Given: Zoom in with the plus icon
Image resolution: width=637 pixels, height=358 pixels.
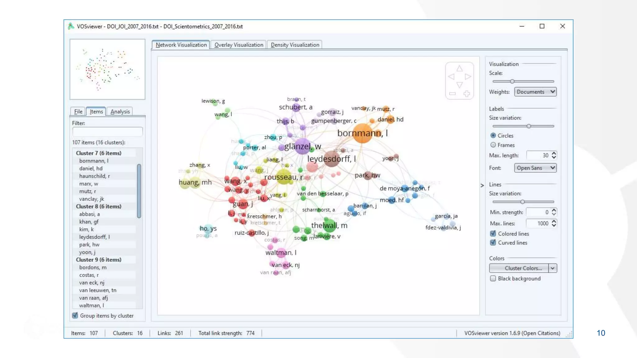Looking at the screenshot, I should [467, 94].
